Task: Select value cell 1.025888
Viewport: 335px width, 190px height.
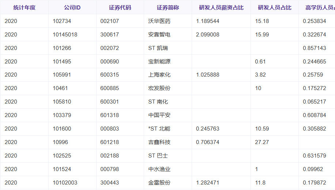Action: pos(221,75)
